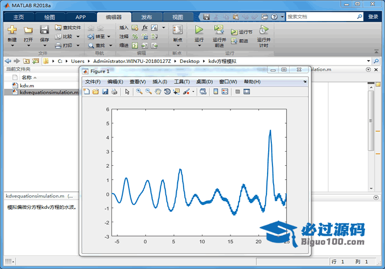The image size is (385, 269).
Task: Select the Data Cursor tool
Action: 176,92
